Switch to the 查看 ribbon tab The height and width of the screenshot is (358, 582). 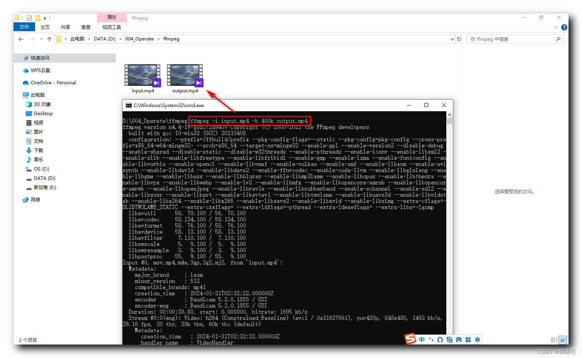(86, 27)
